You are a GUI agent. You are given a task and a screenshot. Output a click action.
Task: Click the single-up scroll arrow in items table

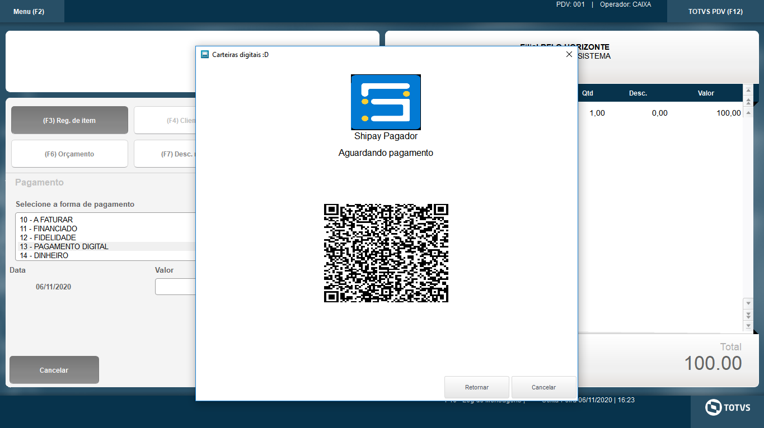coord(748,112)
